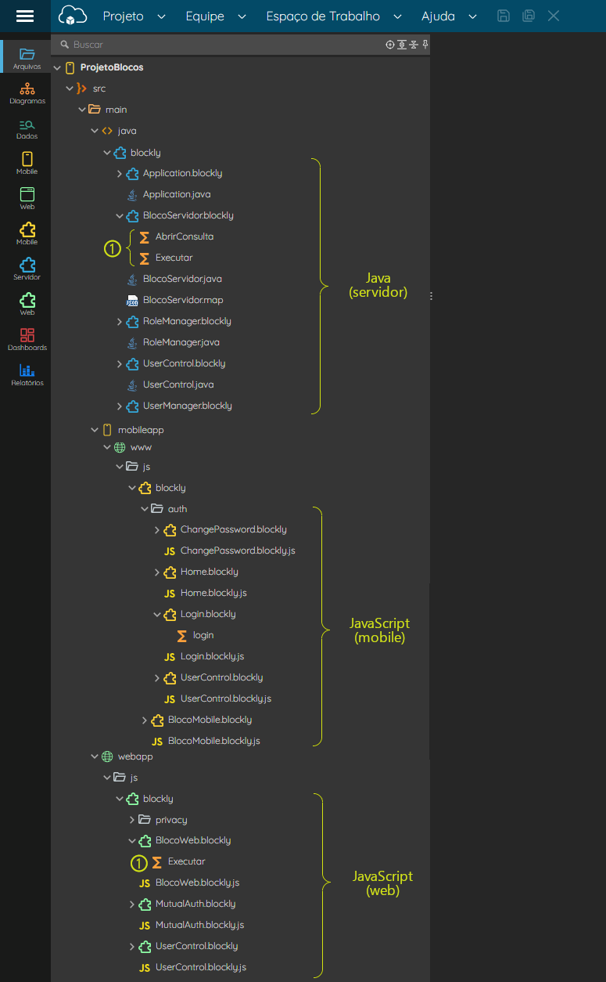Click the collapse all tree icon

[414, 45]
